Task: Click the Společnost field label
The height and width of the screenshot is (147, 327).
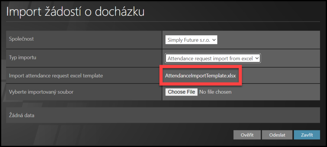Action: click(x=21, y=39)
